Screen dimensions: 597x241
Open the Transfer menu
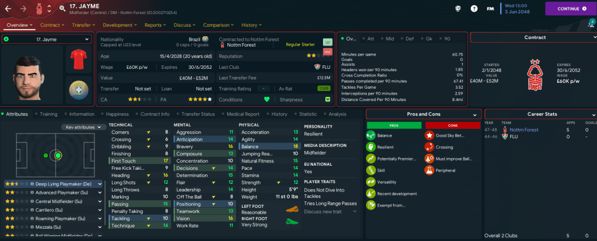click(83, 25)
